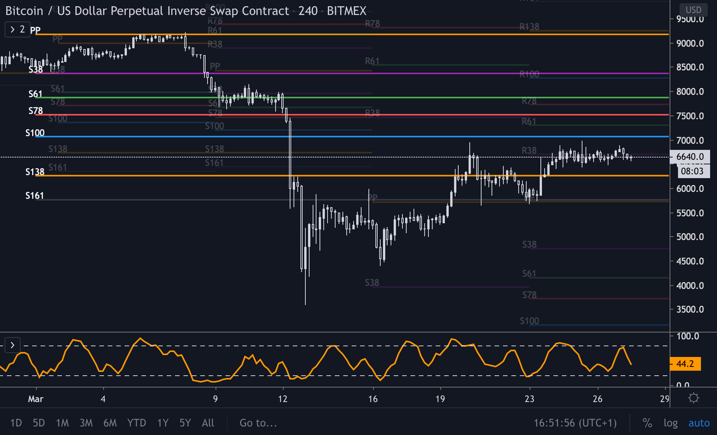Click the USD currency badge

[x=694, y=9]
